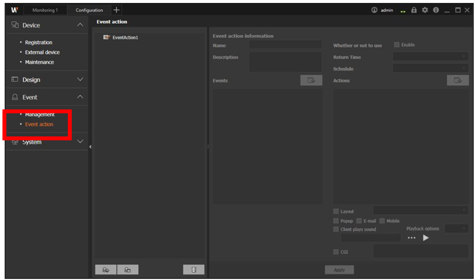This screenshot has height=280, width=475.
Task: Click the lock icon in the top bar
Action: [415, 10]
